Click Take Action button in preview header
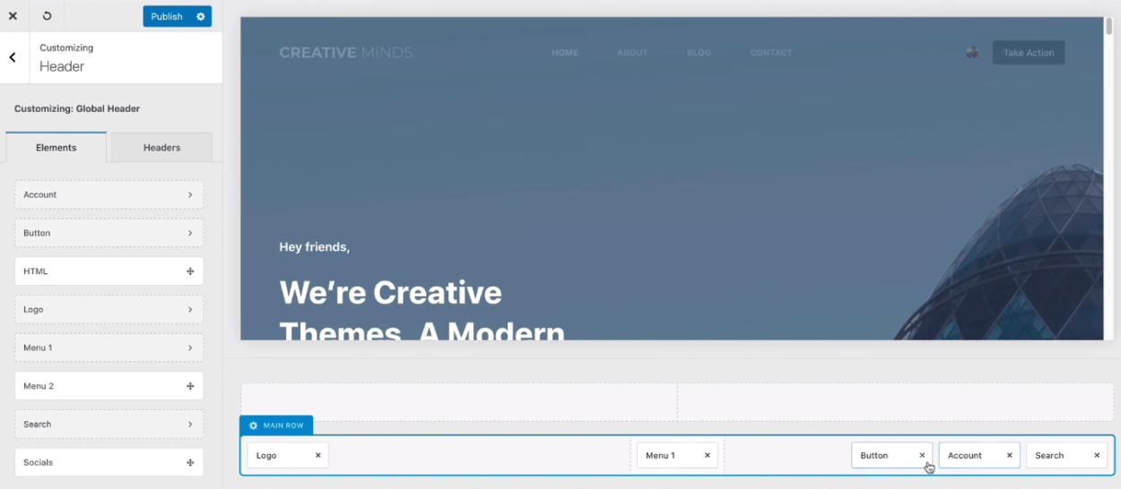Image resolution: width=1121 pixels, height=489 pixels. pos(1028,53)
